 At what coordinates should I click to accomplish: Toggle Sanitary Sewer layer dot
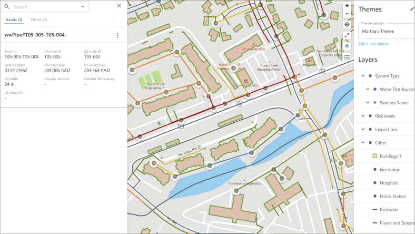[x=375, y=103]
